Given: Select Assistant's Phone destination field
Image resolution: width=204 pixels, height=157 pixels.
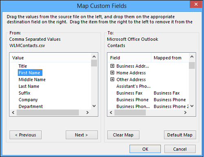Looking at the screenshot, I should (133, 86).
